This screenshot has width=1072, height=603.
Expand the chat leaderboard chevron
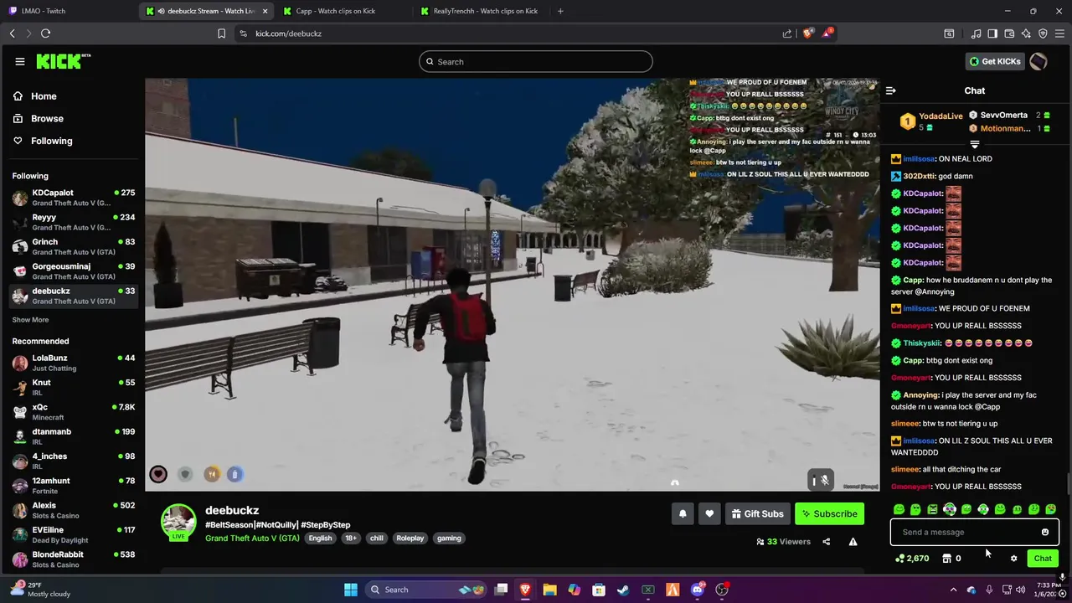click(974, 145)
